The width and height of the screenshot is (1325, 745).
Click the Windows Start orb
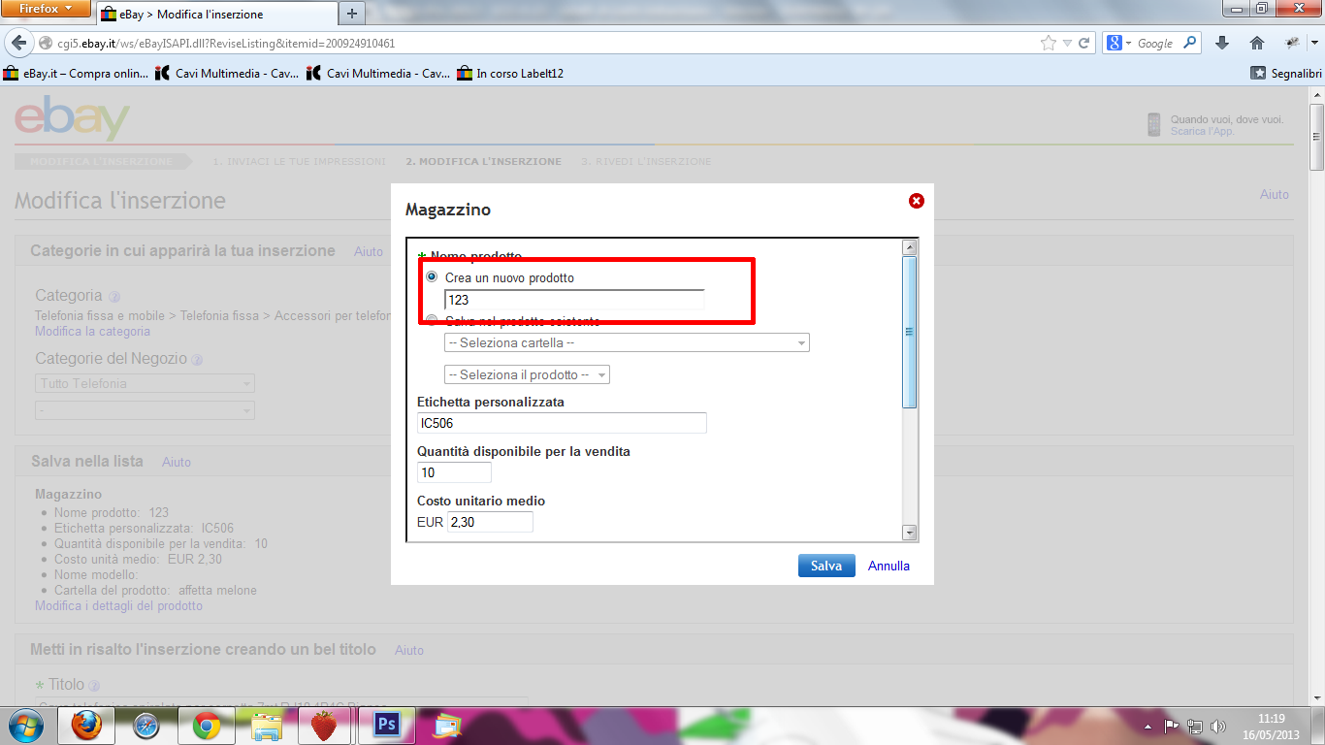[24, 726]
